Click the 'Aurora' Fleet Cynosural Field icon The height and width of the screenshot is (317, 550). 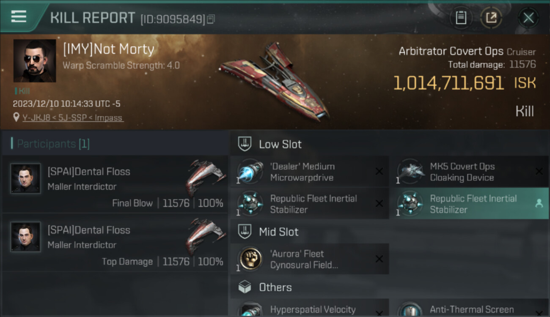pos(250,259)
